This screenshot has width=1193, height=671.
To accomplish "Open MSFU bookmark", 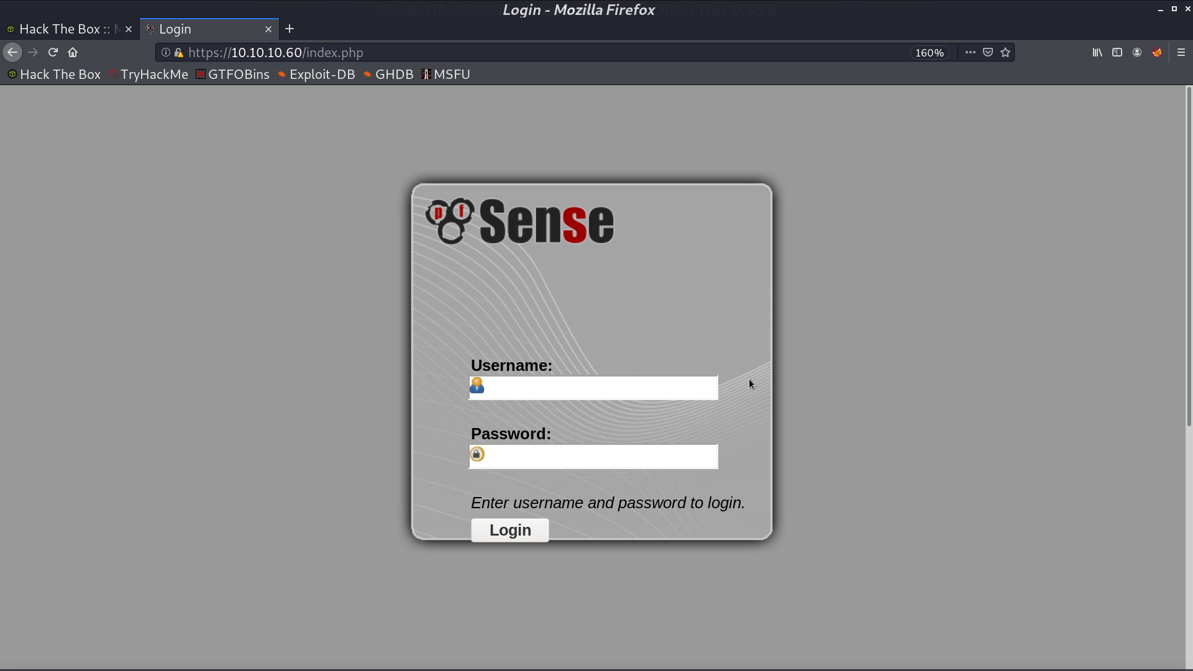I will 446,75.
